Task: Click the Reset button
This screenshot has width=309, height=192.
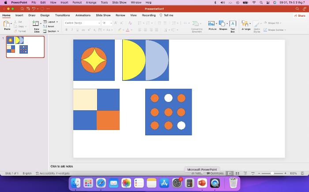Action: pyautogui.click(x=49, y=26)
